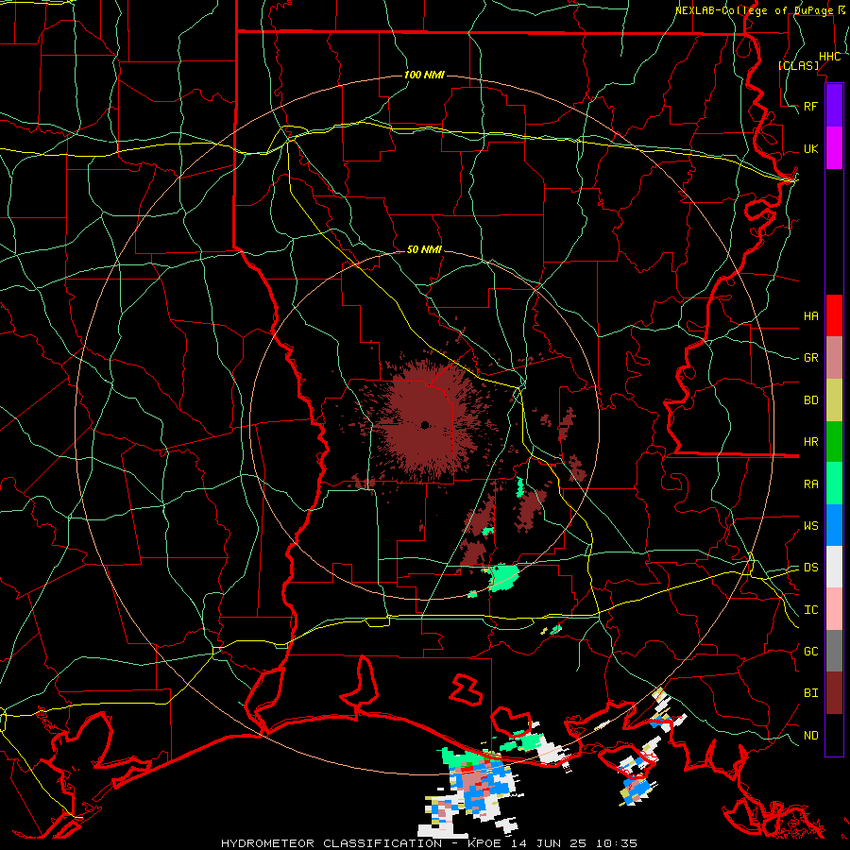This screenshot has height=850, width=850.
Task: Click the '[CLAS]' legend header
Action: 798,65
